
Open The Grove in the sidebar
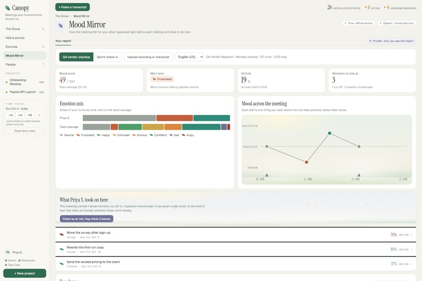point(25,29)
